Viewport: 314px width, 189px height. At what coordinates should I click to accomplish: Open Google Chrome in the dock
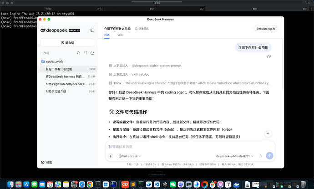pyautogui.click(x=90, y=184)
